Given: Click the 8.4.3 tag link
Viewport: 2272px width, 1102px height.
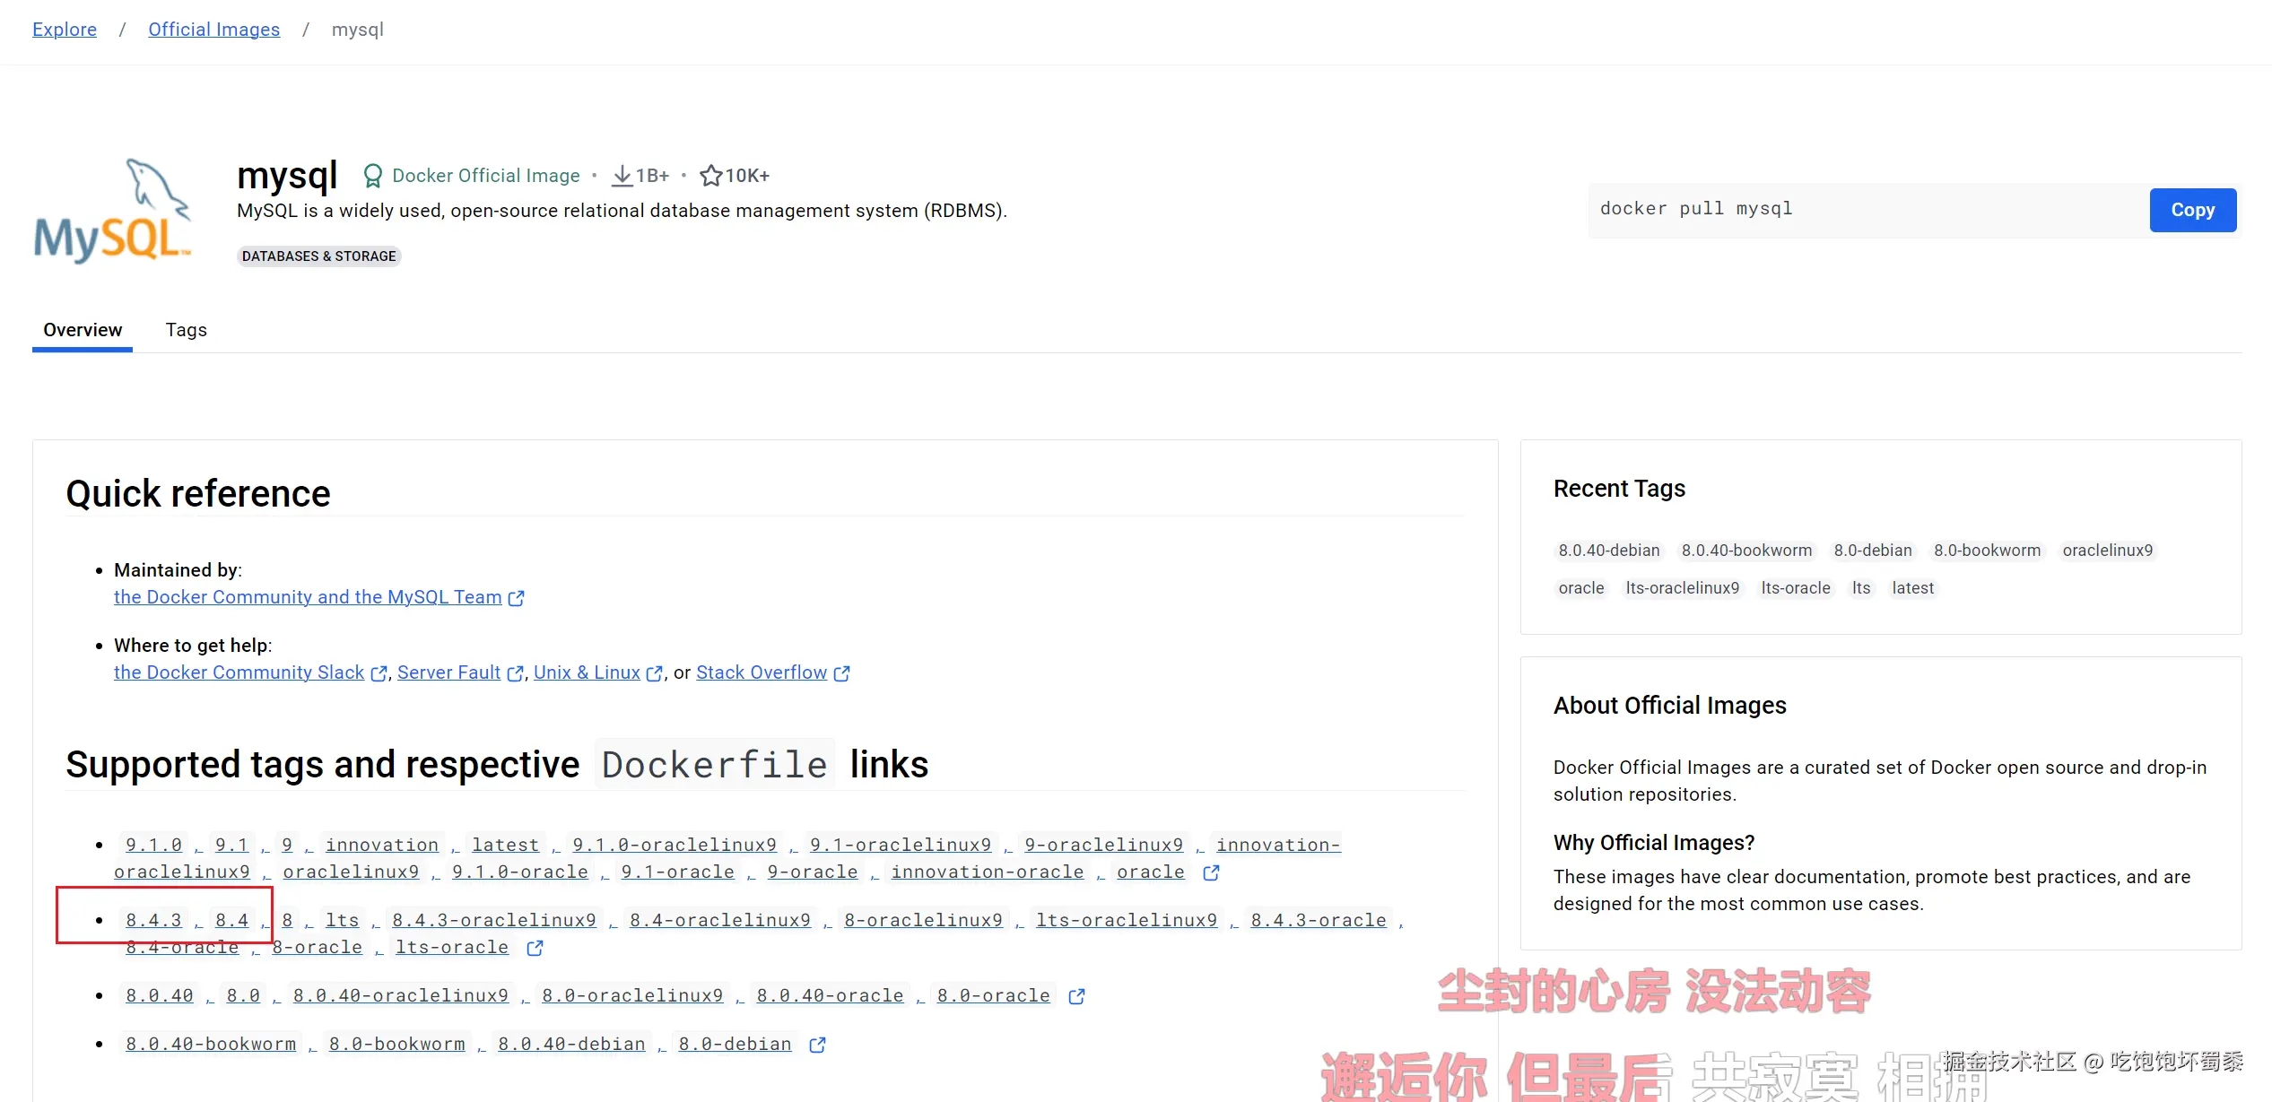Looking at the screenshot, I should 153,919.
